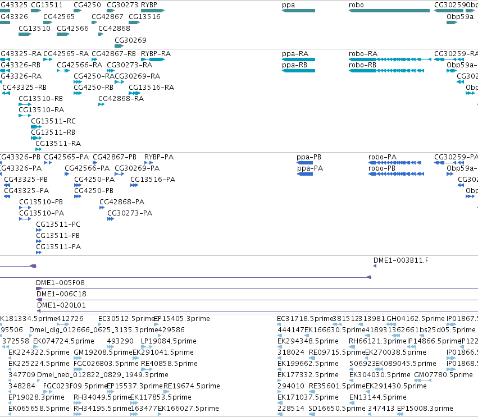Screen dimensions: 478x417
Task: Click the RYBP gene label
Action: tap(149, 5)
